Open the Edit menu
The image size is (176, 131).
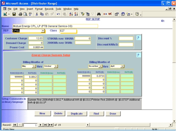pyautogui.click(x=16, y=9)
